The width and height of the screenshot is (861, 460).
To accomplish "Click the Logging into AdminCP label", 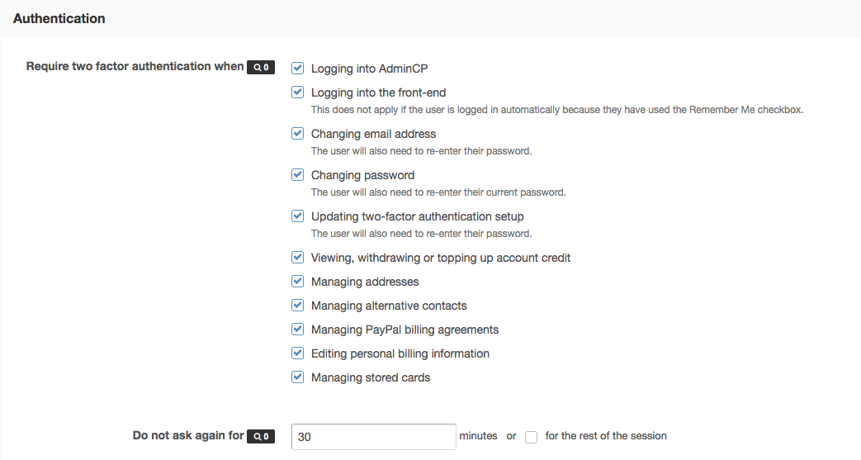I will pos(369,69).
